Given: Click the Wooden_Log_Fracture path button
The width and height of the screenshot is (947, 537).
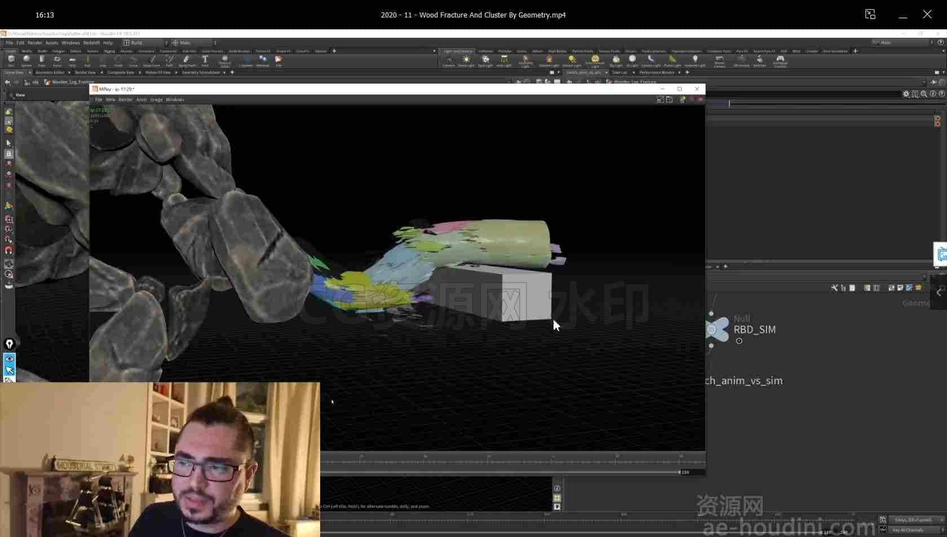Looking at the screenshot, I should click(x=70, y=82).
